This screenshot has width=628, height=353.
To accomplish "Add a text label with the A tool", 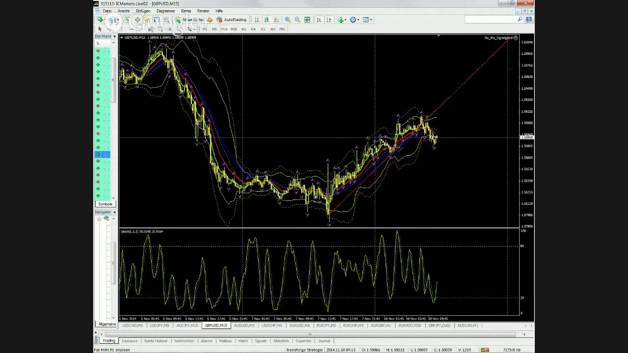I will click(x=170, y=29).
